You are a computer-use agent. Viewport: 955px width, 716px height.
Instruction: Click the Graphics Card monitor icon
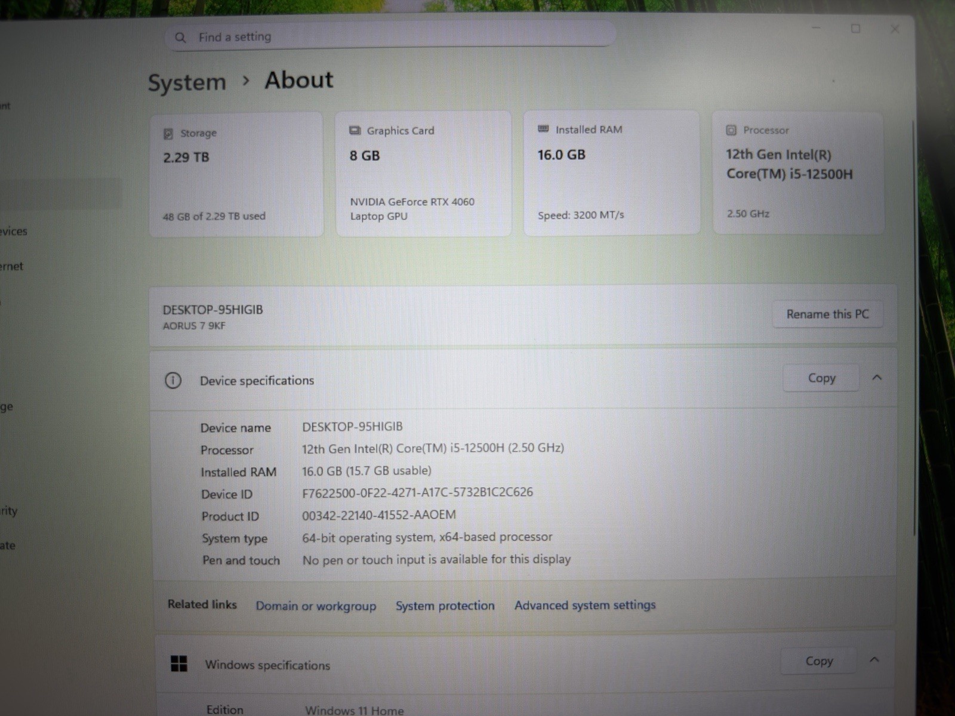coord(355,131)
